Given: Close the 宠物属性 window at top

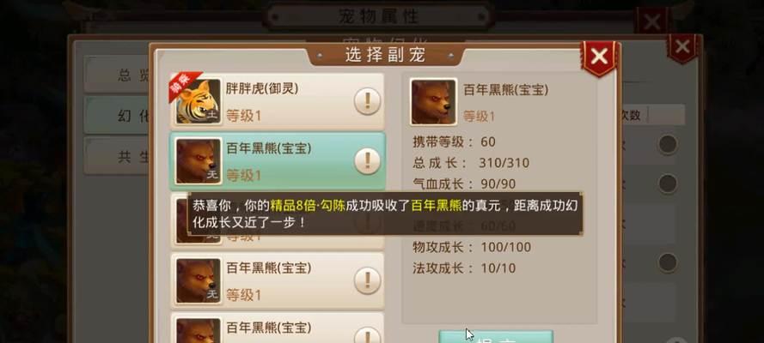Looking at the screenshot, I should (651, 21).
